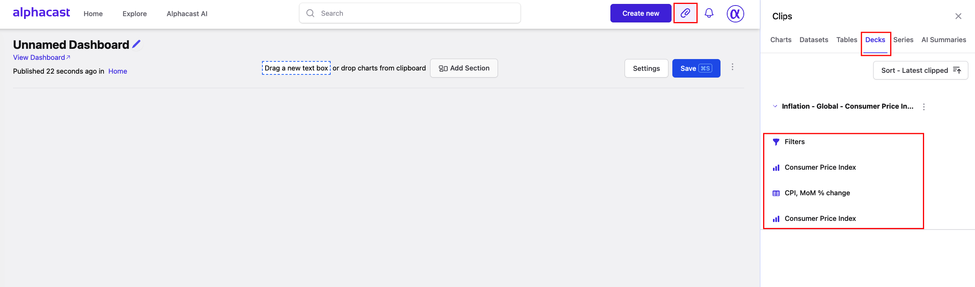Open the Home repository link
This screenshot has height=287, width=975.
click(118, 71)
